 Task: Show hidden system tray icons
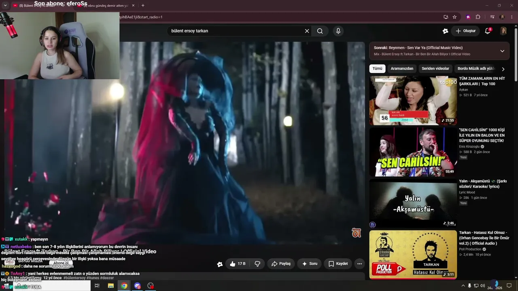click(x=463, y=286)
